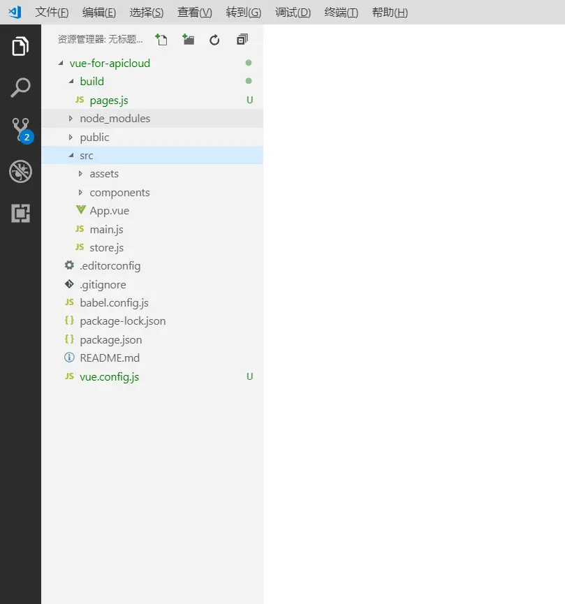Click the U status beside vue.config.js

(250, 376)
